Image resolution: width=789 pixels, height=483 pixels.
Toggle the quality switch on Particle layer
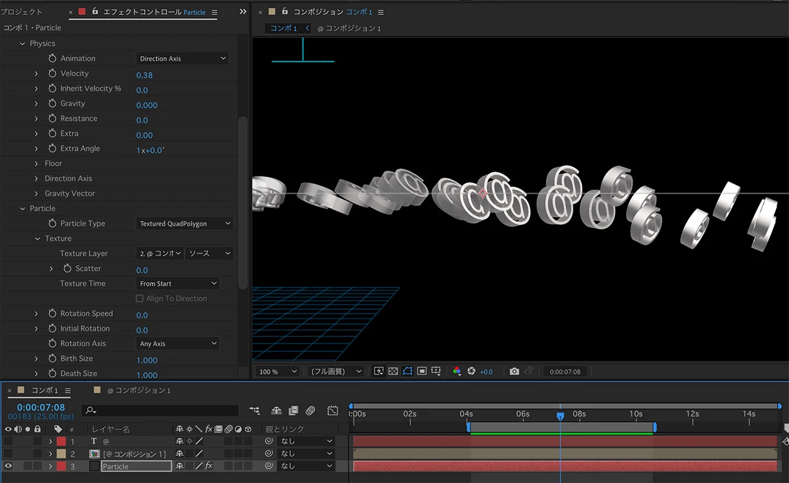point(200,466)
